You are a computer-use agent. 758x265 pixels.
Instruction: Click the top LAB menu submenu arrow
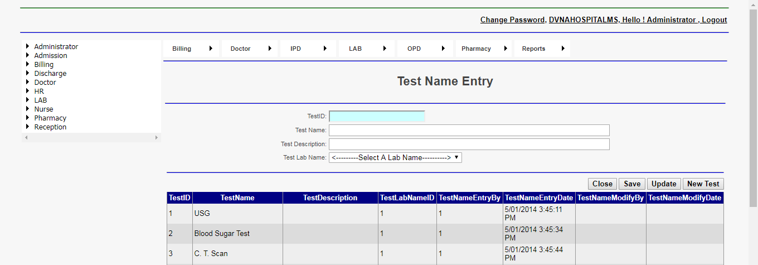385,49
